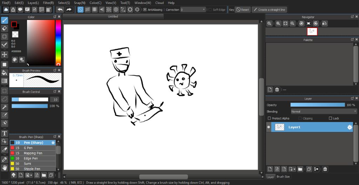Screen dimensions: 359x185
Task: Float the Navigator panel
Action: (352, 17)
